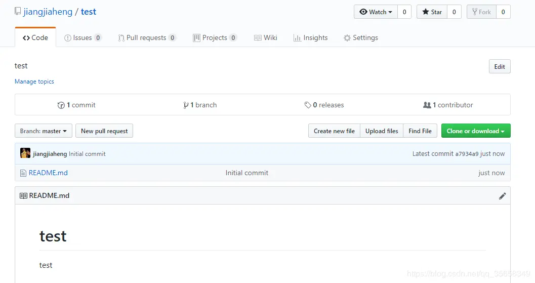This screenshot has height=283, width=535.
Task: Click the book icon in README.md header
Action: coord(24,195)
